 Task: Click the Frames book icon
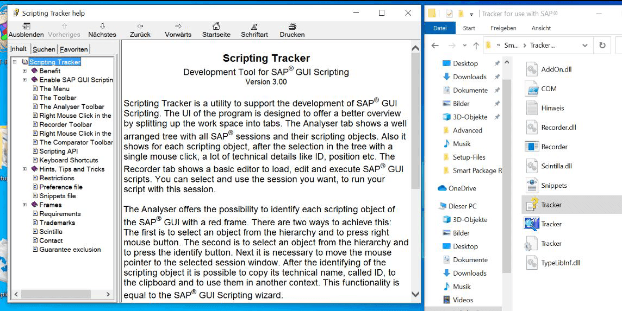(34, 205)
